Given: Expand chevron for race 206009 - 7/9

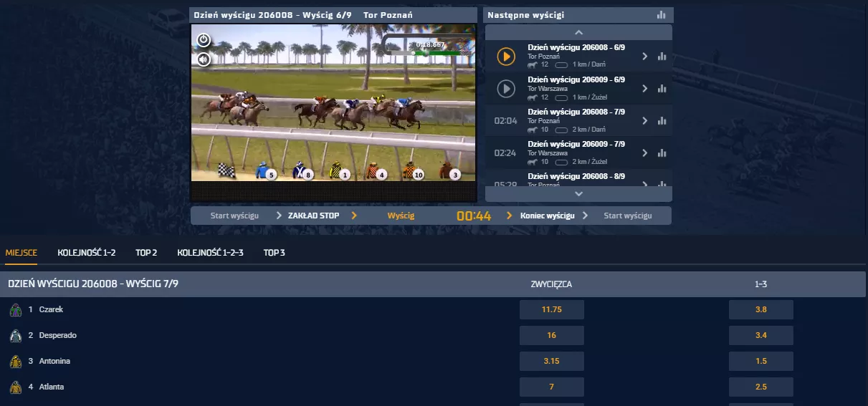Looking at the screenshot, I should [x=644, y=153].
